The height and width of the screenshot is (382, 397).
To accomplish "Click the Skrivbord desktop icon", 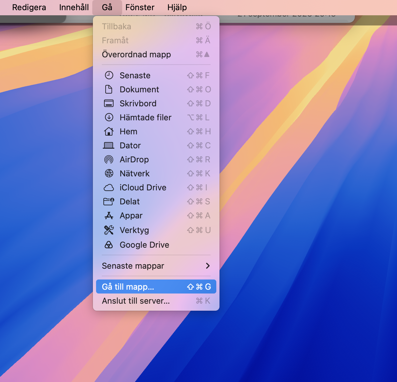I will coord(109,103).
